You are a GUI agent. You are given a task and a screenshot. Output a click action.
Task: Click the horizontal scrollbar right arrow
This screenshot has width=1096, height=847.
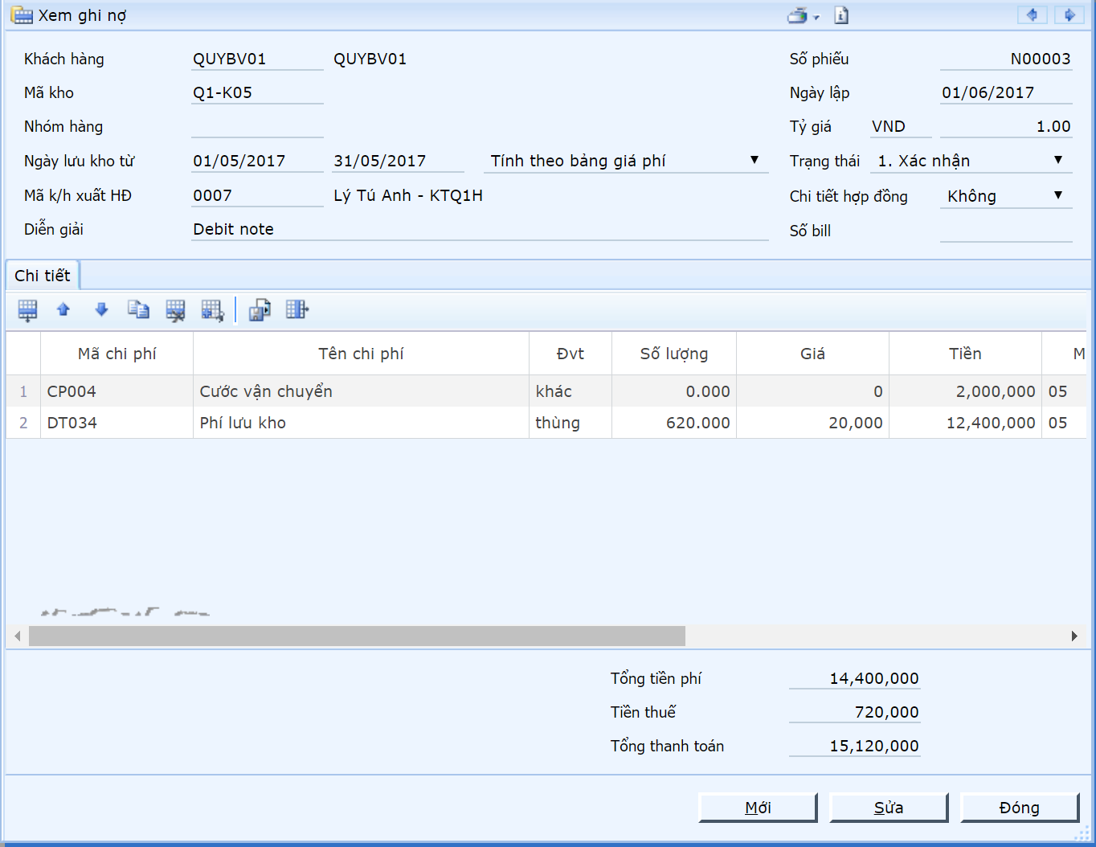[1074, 636]
